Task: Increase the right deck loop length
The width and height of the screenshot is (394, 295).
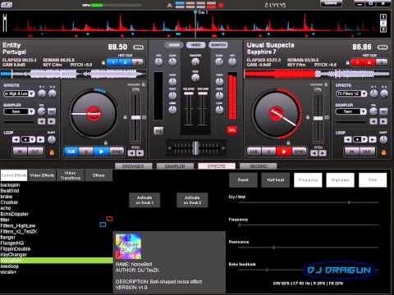Action: 373,139
